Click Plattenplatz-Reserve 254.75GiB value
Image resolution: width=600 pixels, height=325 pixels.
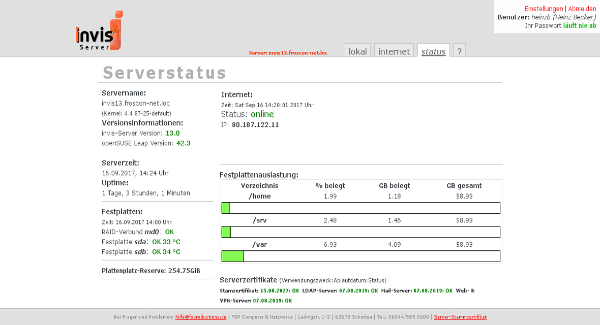click(x=184, y=271)
